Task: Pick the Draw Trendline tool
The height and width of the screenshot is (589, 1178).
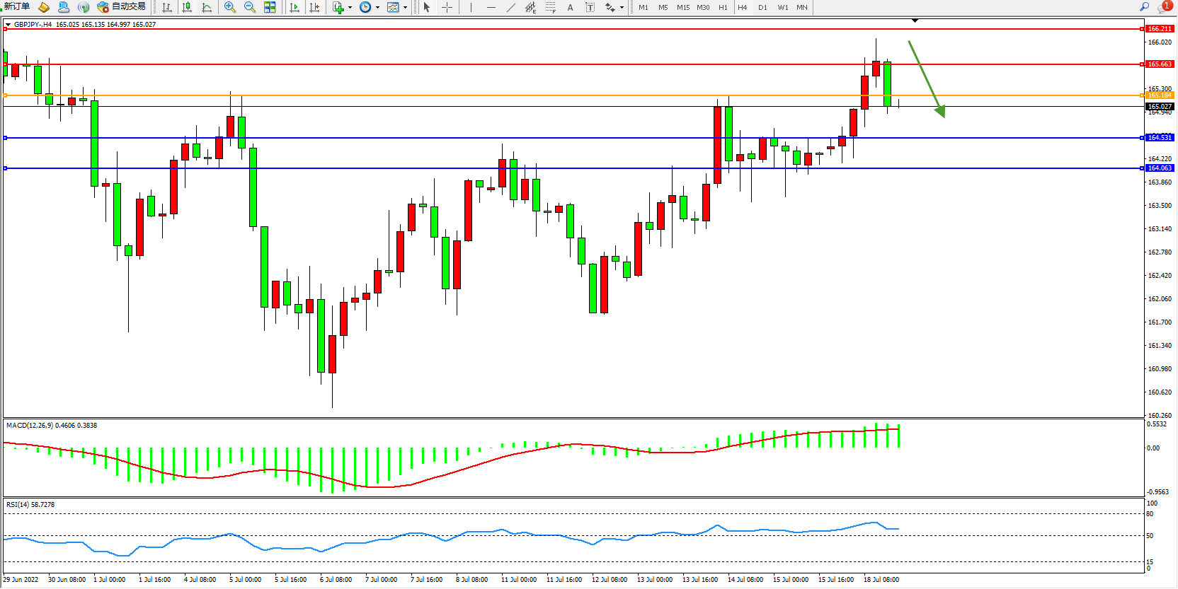Action: [x=510, y=7]
